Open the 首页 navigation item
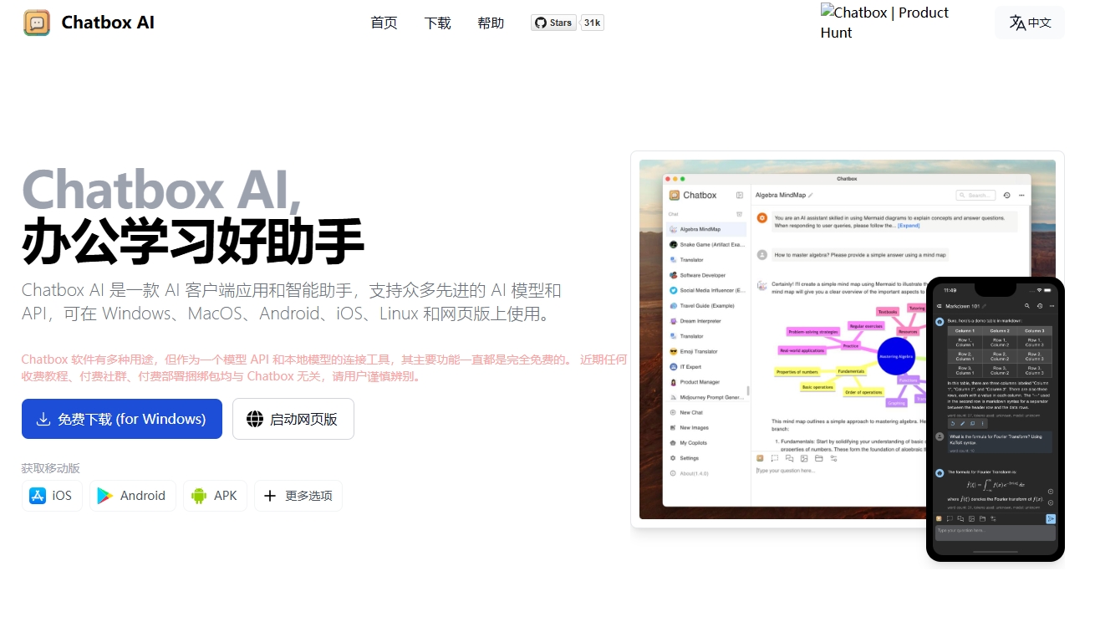 point(384,23)
